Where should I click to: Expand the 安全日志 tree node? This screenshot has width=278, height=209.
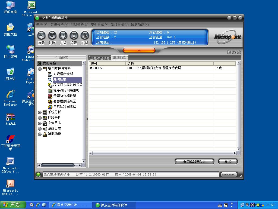(40, 124)
